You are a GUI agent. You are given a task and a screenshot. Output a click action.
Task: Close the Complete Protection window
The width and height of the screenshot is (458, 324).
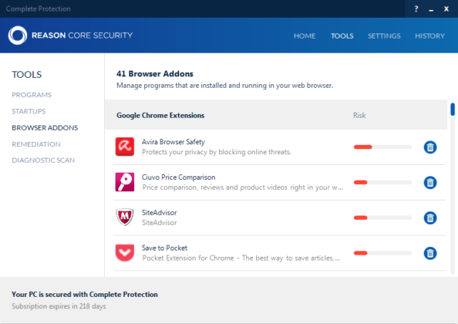[446, 8]
